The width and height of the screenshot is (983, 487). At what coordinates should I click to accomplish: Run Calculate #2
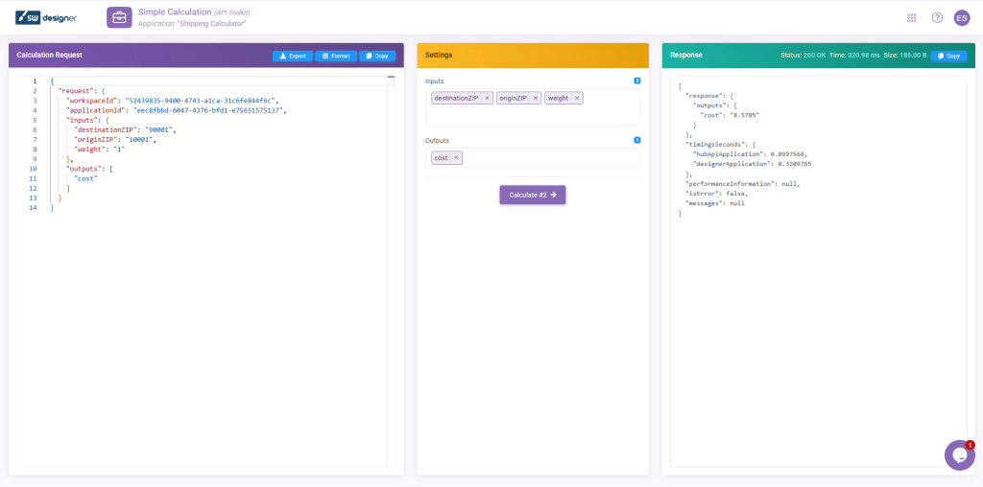coord(532,195)
